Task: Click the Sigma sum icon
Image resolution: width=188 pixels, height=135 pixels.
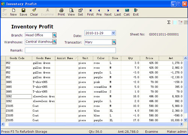Action: (169, 22)
